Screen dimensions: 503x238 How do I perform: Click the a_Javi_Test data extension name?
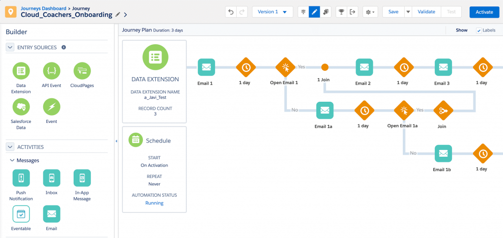pos(155,97)
